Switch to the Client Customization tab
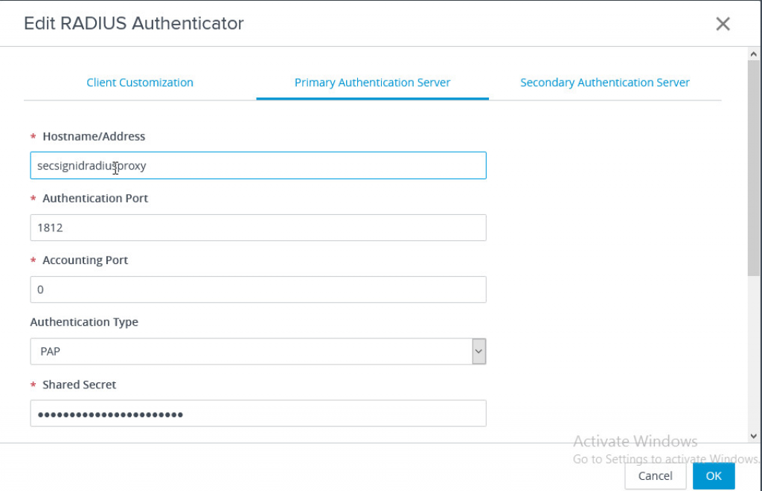This screenshot has height=491, width=762. point(140,83)
